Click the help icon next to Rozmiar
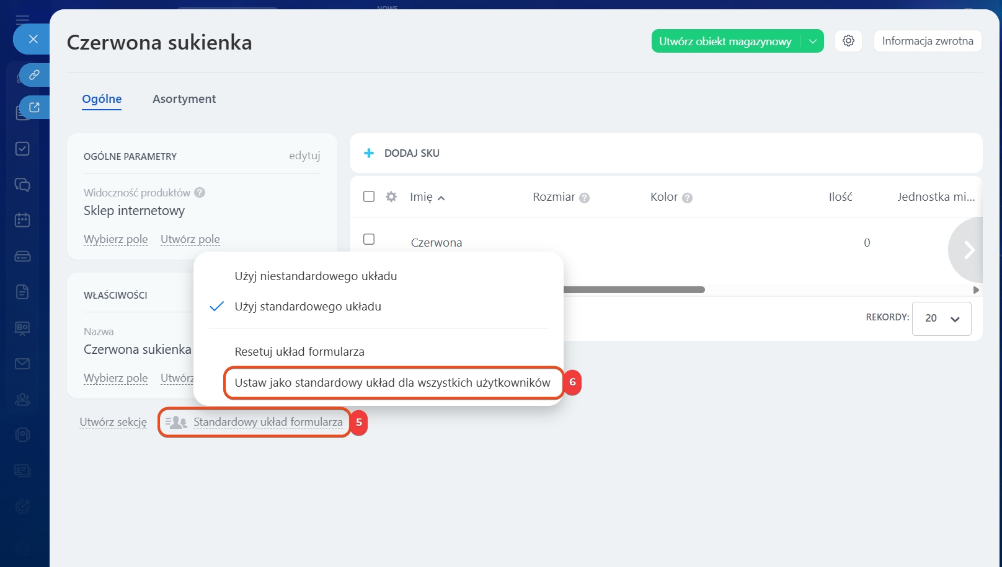Viewport: 1002px width, 567px height. click(584, 198)
